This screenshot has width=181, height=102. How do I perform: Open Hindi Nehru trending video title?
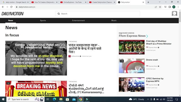click(x=85, y=48)
